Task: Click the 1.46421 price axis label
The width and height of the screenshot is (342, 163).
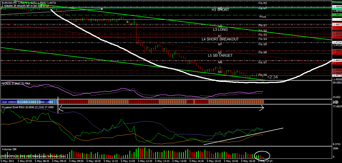Action: [x=337, y=61]
